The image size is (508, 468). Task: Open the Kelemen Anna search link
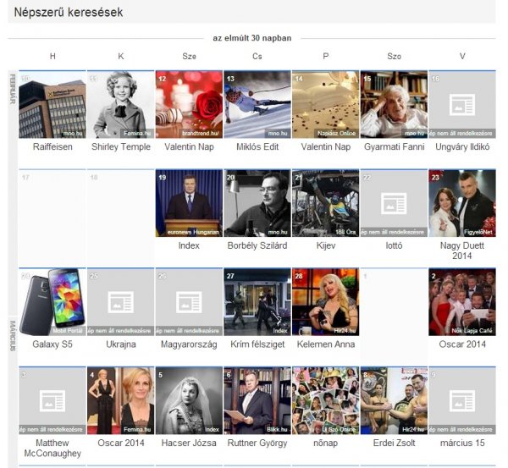tap(325, 344)
